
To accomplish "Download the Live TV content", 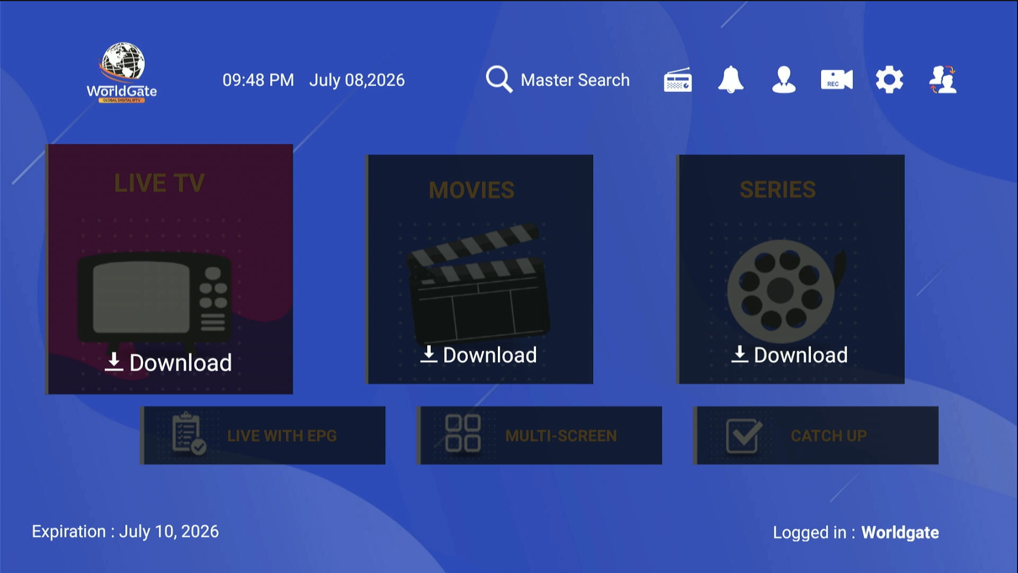I will (x=168, y=363).
